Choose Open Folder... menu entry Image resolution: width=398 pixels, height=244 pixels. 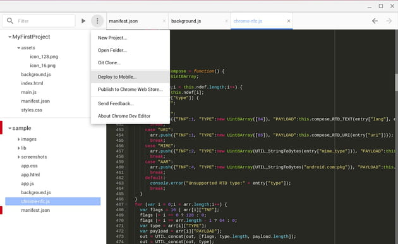(x=130, y=50)
